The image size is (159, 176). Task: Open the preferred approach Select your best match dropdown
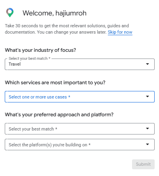80,129
